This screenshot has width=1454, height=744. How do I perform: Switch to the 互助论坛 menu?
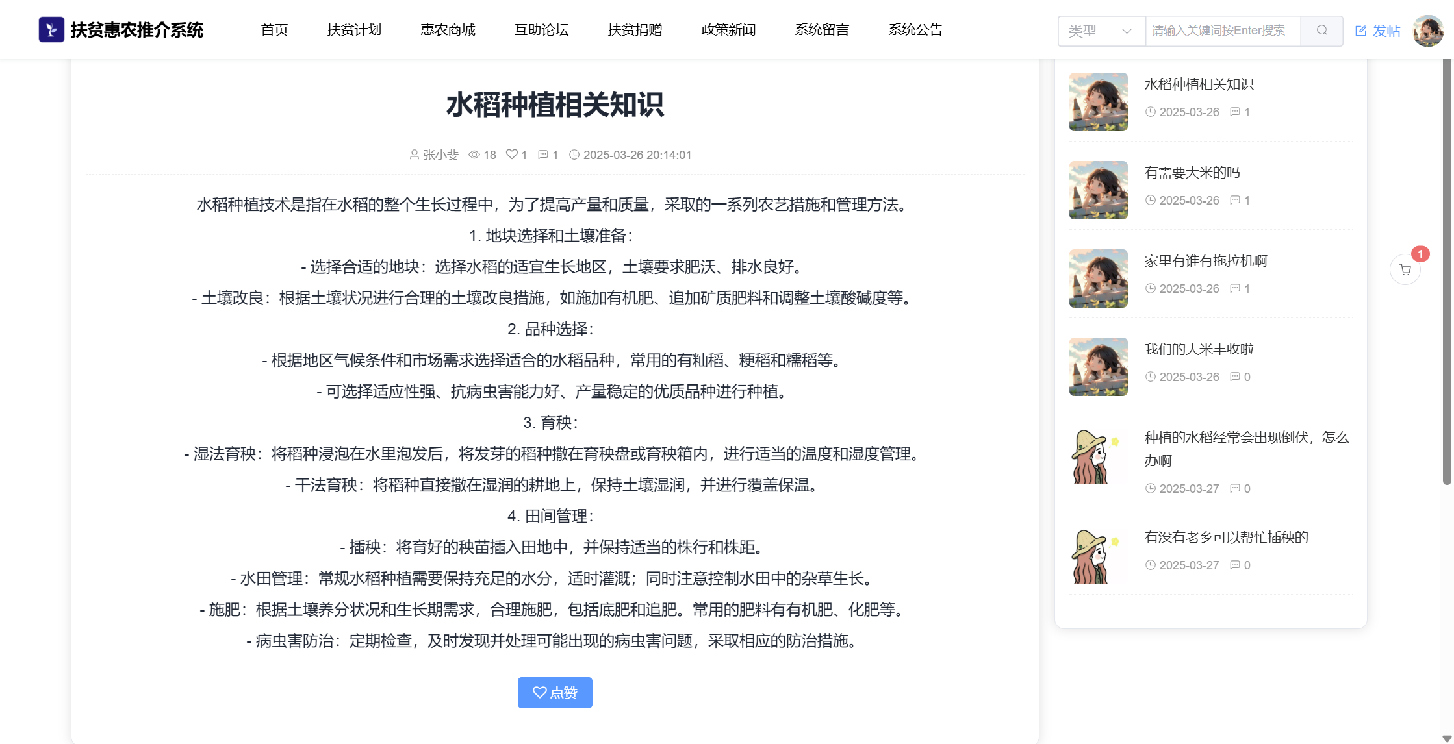click(541, 30)
